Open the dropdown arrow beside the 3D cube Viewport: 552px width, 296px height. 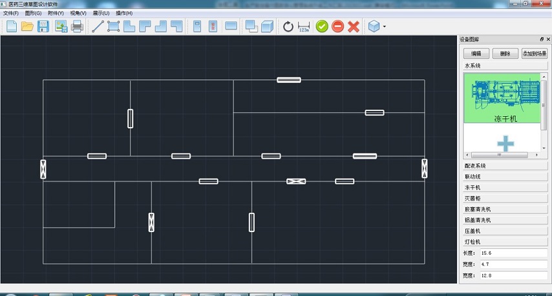(x=385, y=27)
